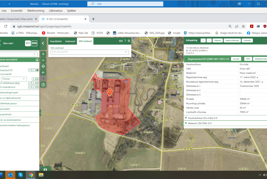Zoom in with the map plus button

[x=43, y=54]
